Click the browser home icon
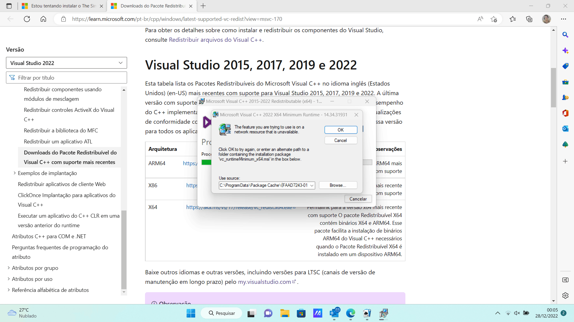 43,19
